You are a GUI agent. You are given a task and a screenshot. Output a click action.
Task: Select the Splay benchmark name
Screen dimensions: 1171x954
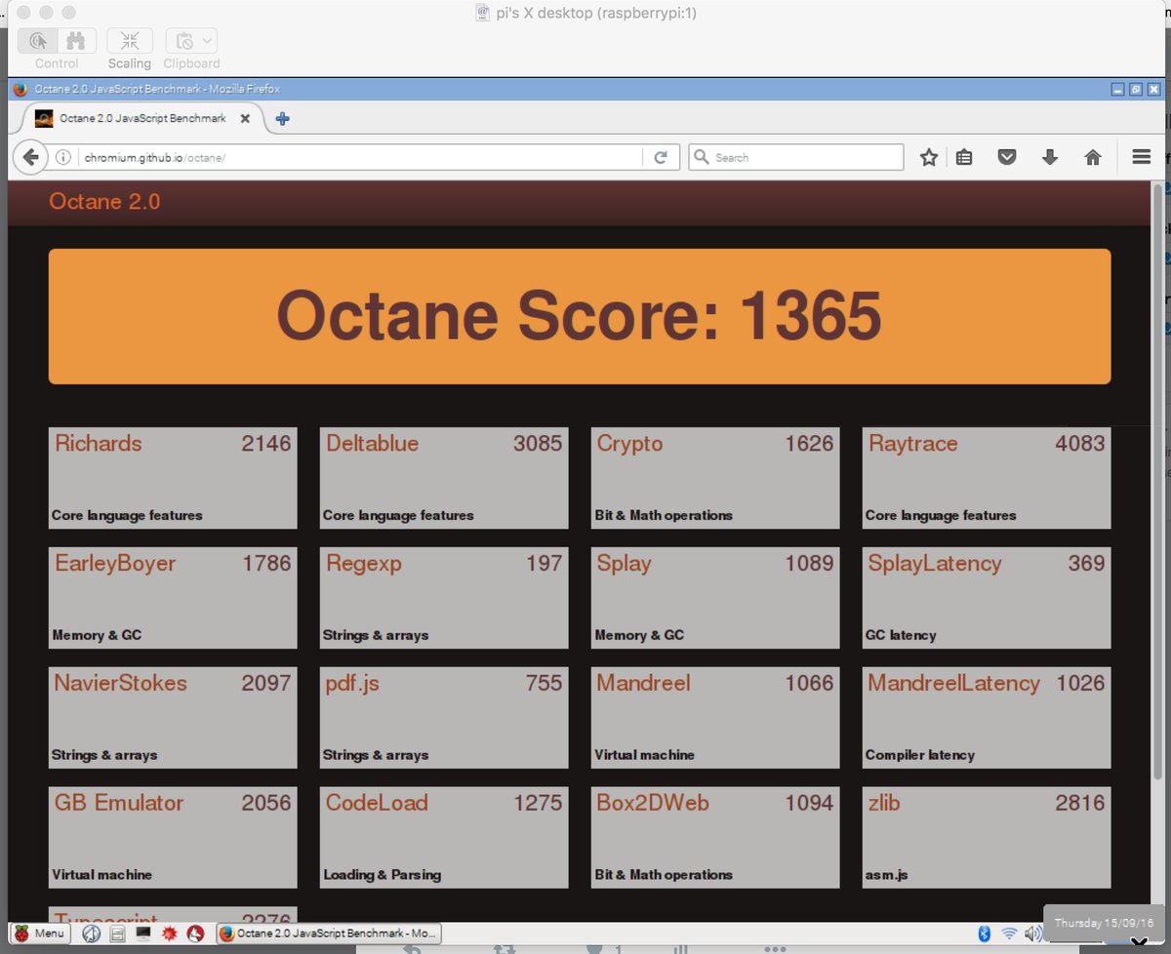pyautogui.click(x=624, y=563)
